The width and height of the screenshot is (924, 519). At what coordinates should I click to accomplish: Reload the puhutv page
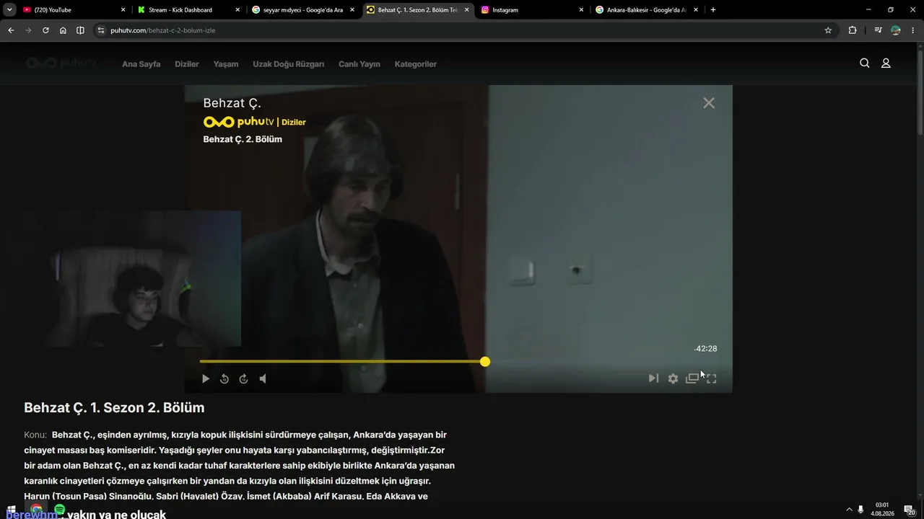(45, 30)
